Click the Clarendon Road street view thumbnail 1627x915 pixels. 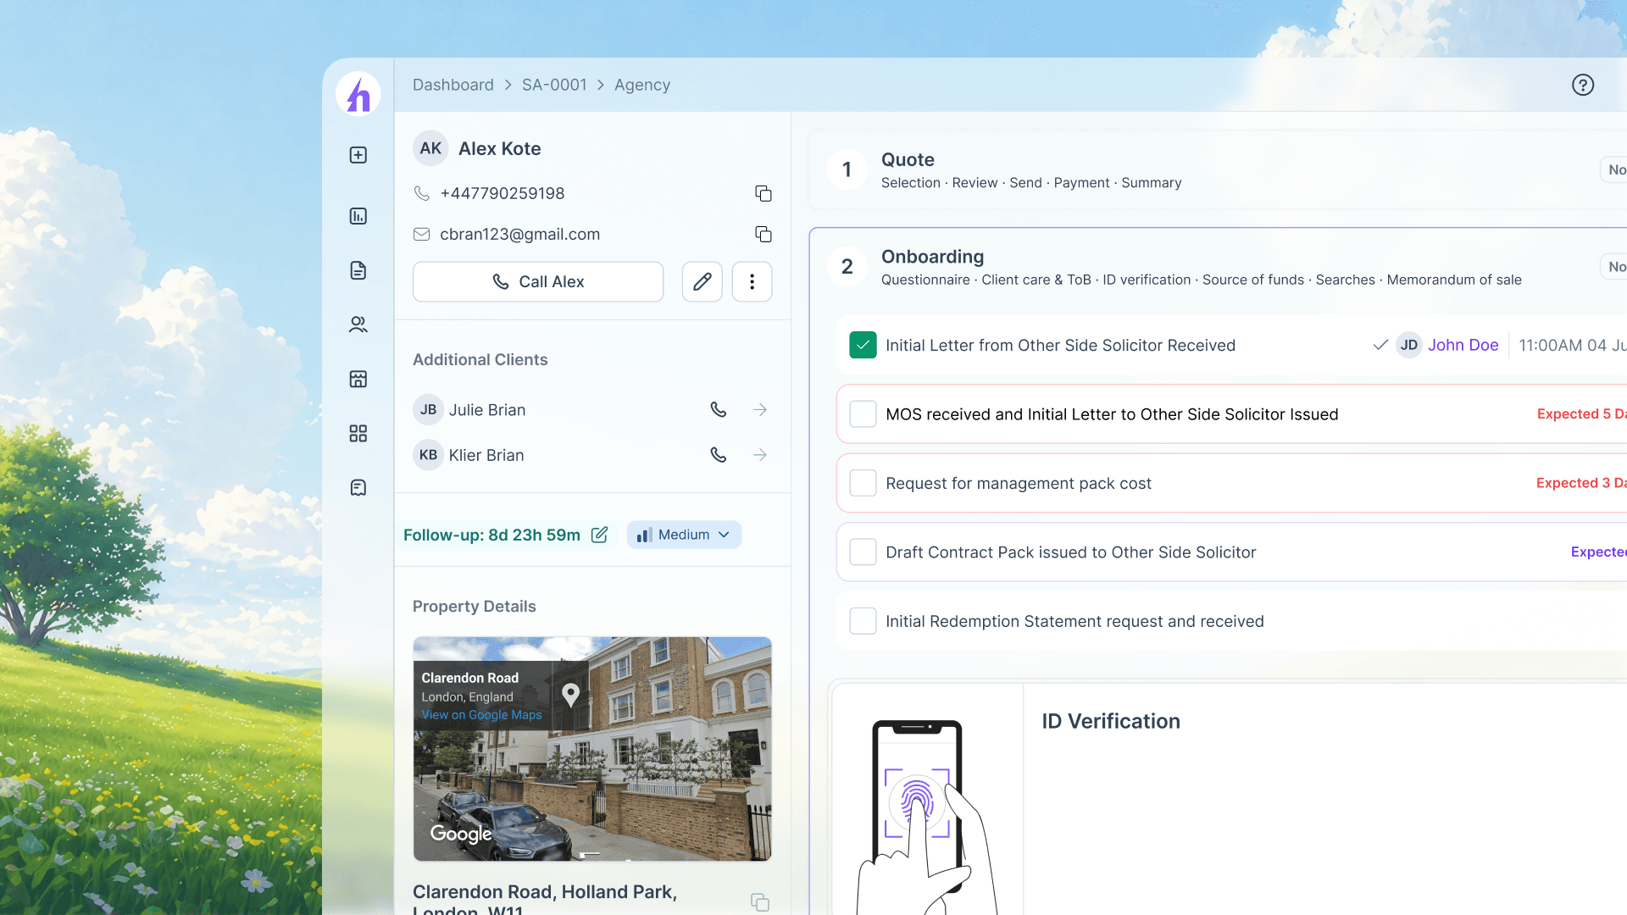pyautogui.click(x=592, y=749)
